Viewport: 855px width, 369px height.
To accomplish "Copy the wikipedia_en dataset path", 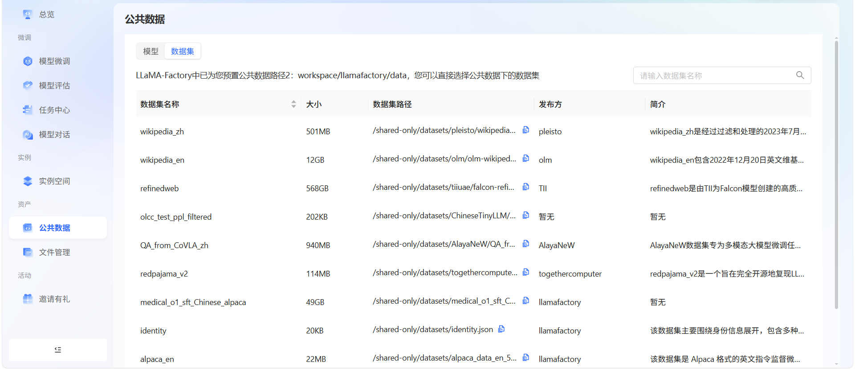I will [x=526, y=158].
